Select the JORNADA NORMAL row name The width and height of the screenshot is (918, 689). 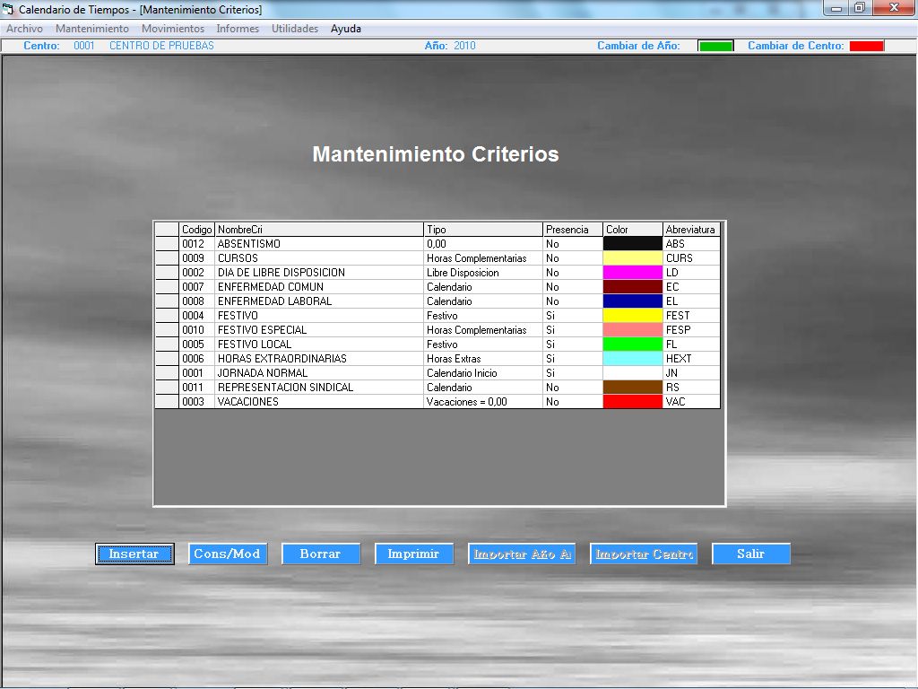point(318,373)
